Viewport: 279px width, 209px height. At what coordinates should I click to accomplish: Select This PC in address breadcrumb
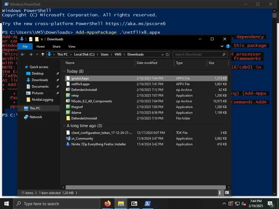[x=62, y=54]
